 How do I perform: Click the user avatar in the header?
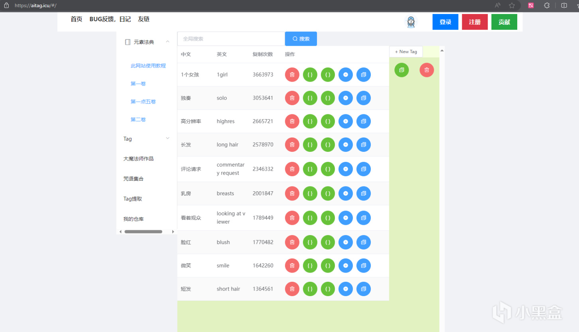(411, 22)
